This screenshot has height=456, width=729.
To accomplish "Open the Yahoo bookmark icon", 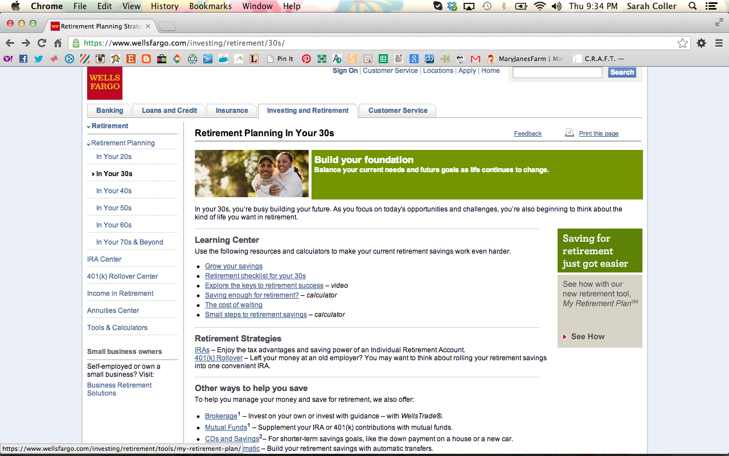I will point(8,59).
